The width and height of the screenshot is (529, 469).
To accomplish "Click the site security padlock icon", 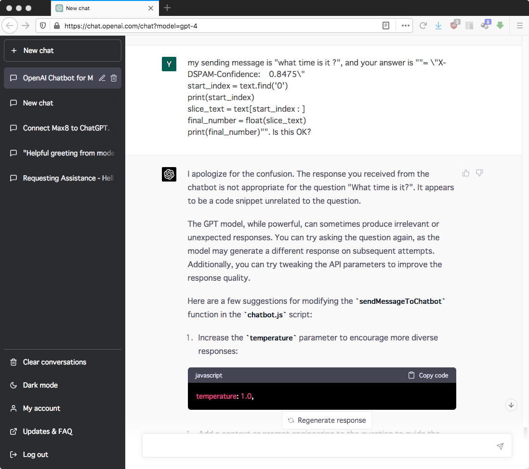I will click(x=57, y=26).
